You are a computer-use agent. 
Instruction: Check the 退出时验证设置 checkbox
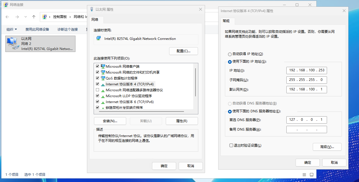(x=231, y=145)
